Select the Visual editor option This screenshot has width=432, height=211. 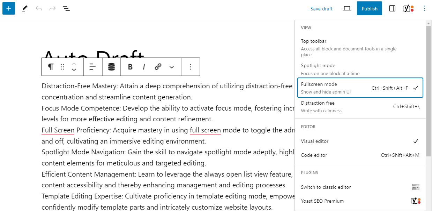coord(360,141)
